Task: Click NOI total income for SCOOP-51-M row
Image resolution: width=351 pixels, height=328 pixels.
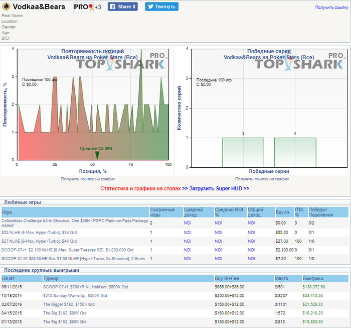Action: coord(251,259)
